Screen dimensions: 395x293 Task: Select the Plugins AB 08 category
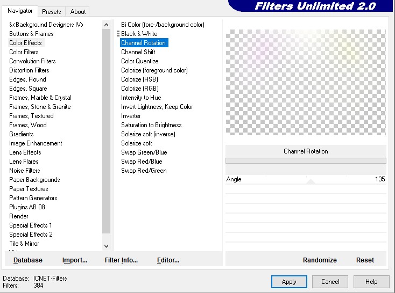click(x=27, y=207)
